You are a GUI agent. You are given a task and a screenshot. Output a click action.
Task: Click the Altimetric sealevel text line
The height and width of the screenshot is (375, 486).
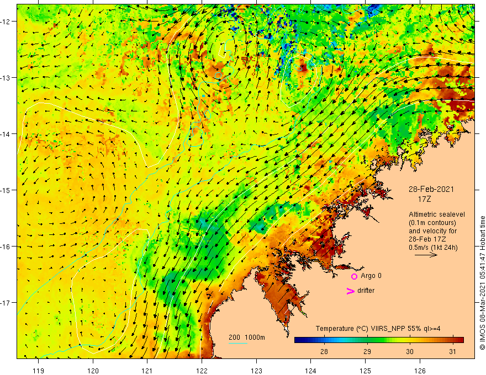point(437,215)
